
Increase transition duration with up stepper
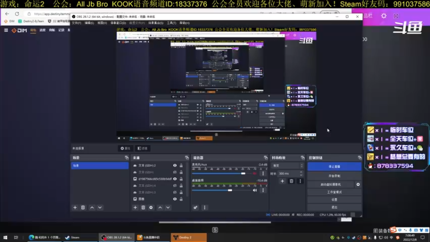(301, 172)
